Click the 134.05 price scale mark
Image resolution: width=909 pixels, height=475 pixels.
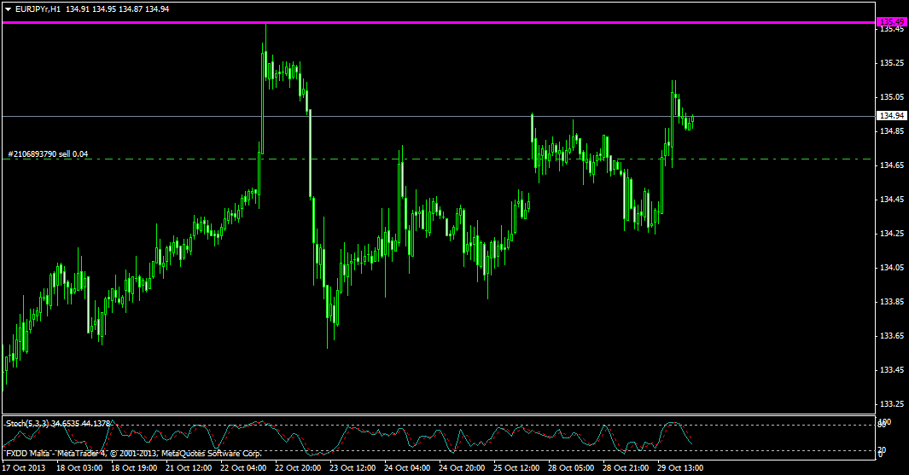click(x=891, y=268)
